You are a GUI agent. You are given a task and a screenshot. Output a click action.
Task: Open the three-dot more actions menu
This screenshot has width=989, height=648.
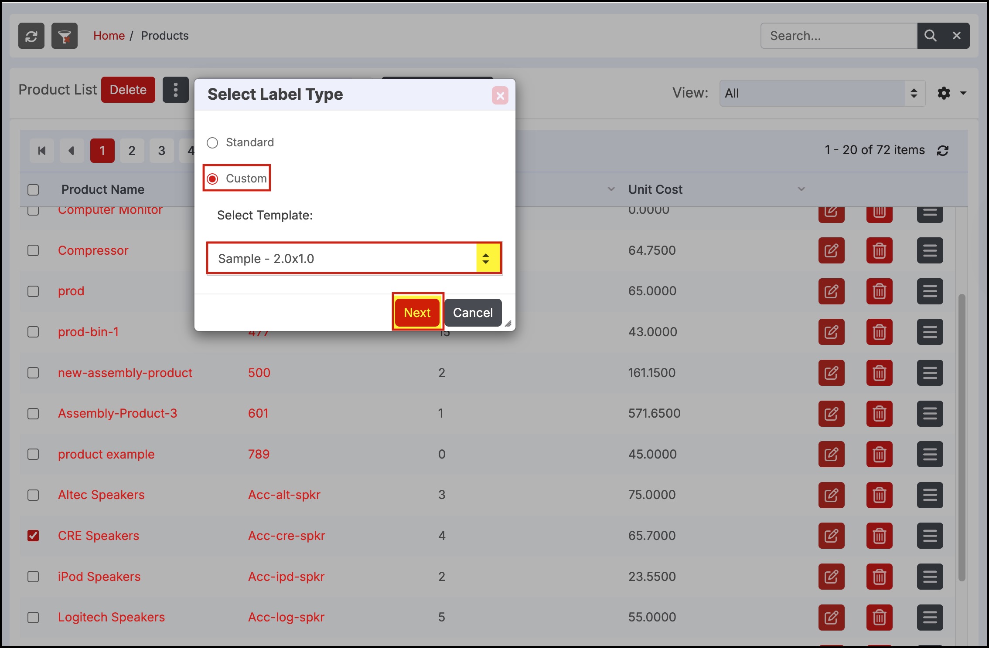click(175, 90)
